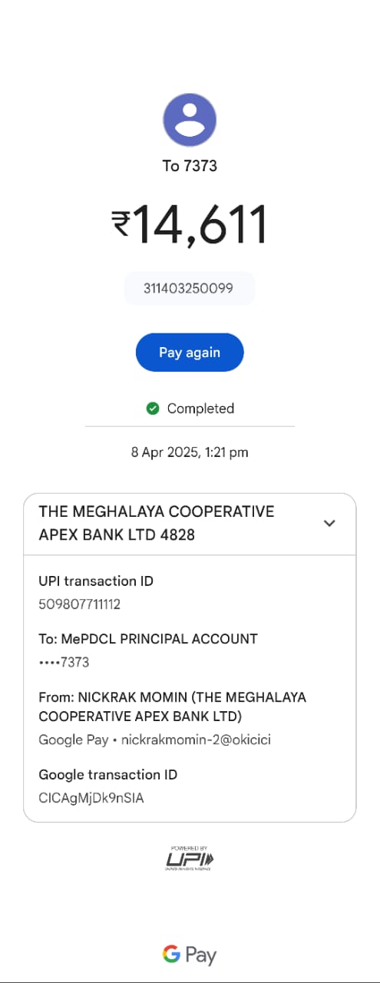
Task: Select the To 7373 recipient label
Action: (x=190, y=166)
